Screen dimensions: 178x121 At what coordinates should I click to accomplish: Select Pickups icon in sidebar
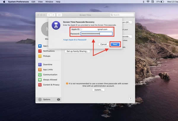[x=40, y=56]
